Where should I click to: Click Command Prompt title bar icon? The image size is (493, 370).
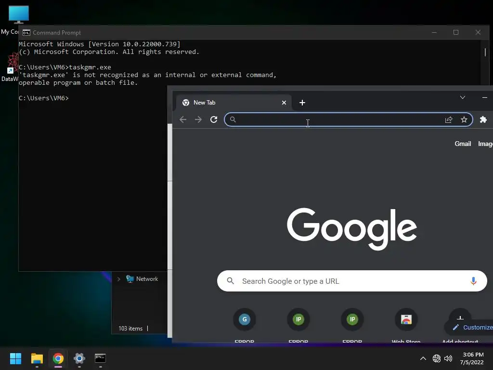[x=26, y=33]
